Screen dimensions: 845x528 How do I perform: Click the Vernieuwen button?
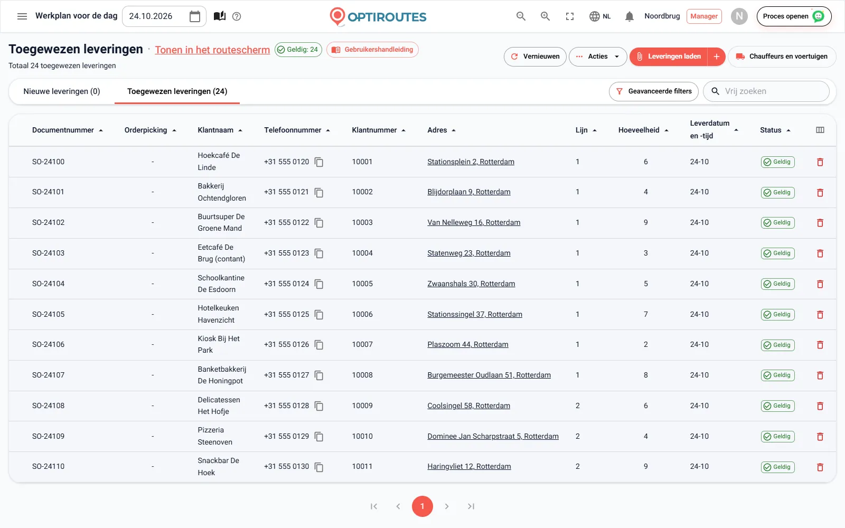tap(535, 56)
